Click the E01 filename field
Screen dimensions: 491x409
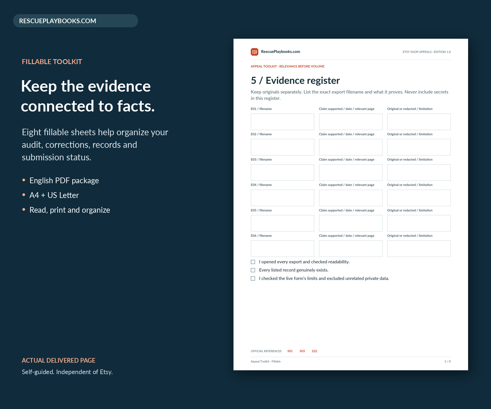(282, 122)
